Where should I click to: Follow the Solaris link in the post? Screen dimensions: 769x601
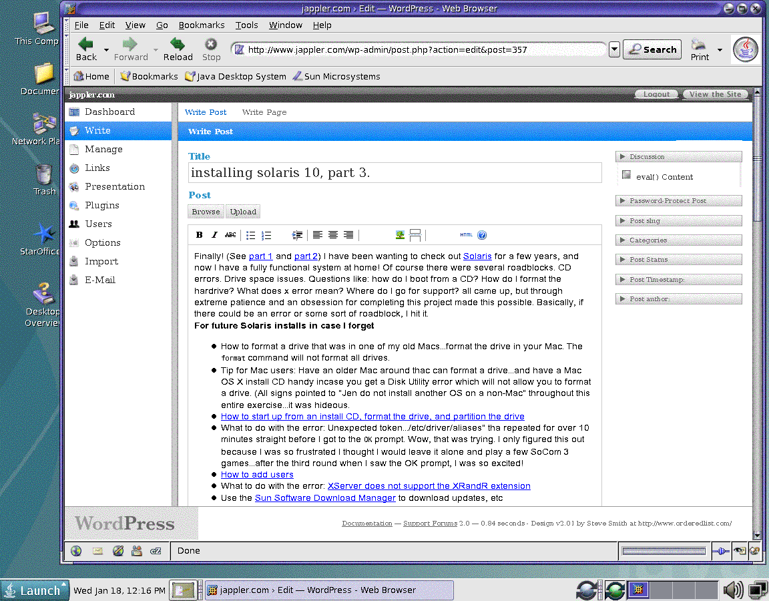[477, 256]
